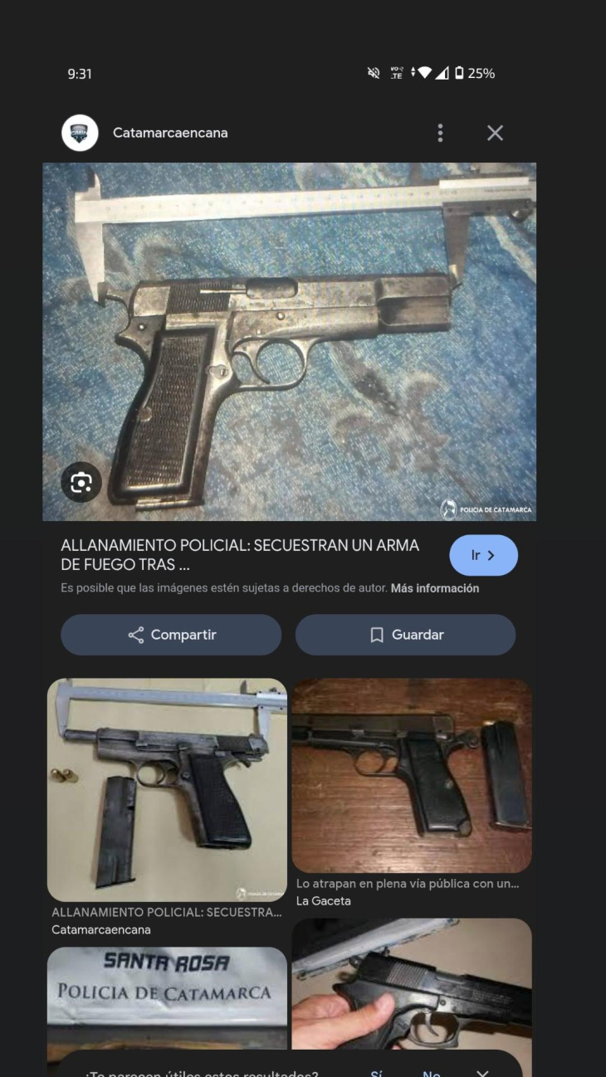Close the image preview with X
The image size is (606, 1077).
[495, 133]
